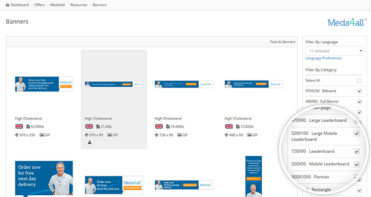The image size is (371, 197).
Task: Select the 970 x 250 High Cholesterol banner thumbnail
Action: coord(44,84)
